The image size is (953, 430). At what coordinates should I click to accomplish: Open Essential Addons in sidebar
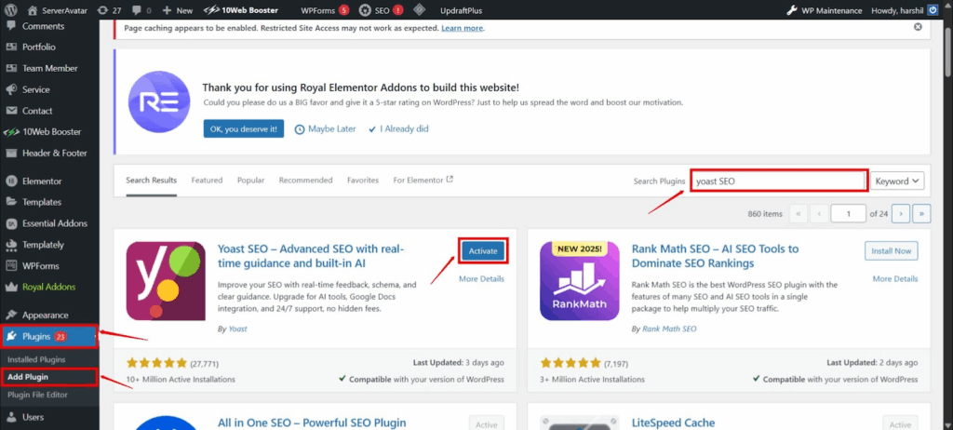55,223
